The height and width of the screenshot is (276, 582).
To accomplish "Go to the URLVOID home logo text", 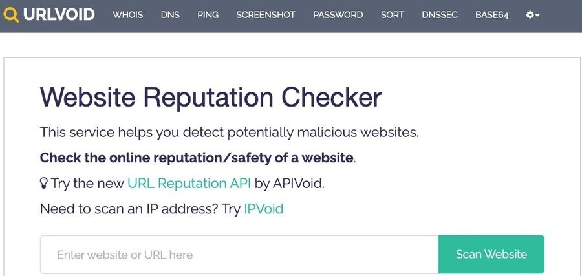I will pyautogui.click(x=58, y=15).
